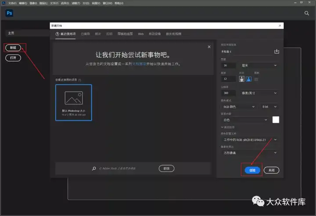Open the 窗口(W) menu
The image size is (316, 216).
(x=108, y=3)
